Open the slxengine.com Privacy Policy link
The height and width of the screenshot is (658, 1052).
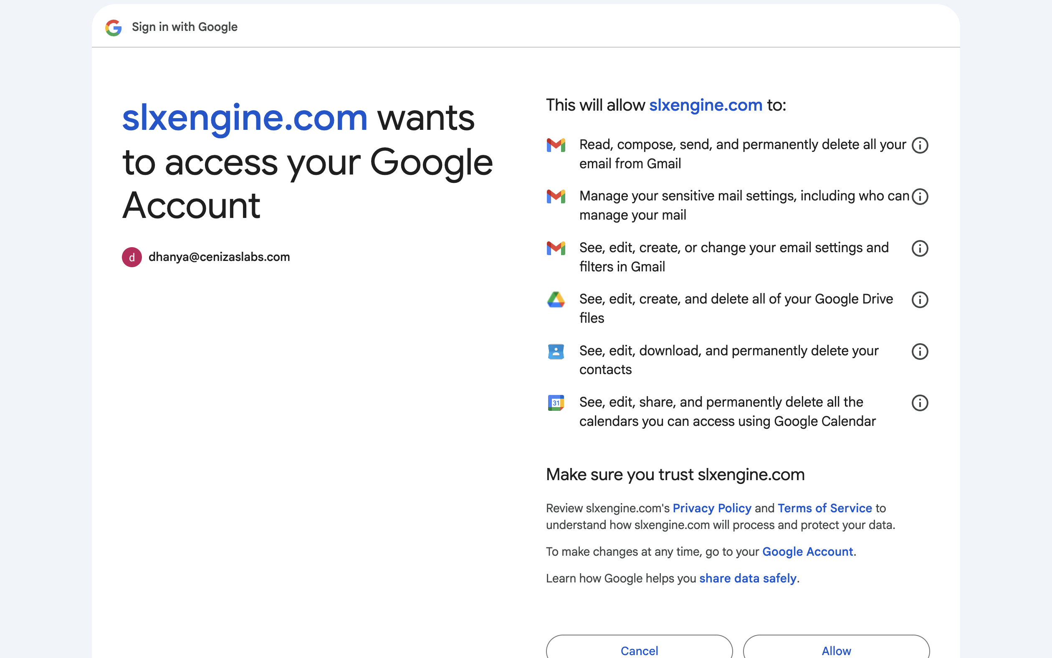click(x=712, y=508)
